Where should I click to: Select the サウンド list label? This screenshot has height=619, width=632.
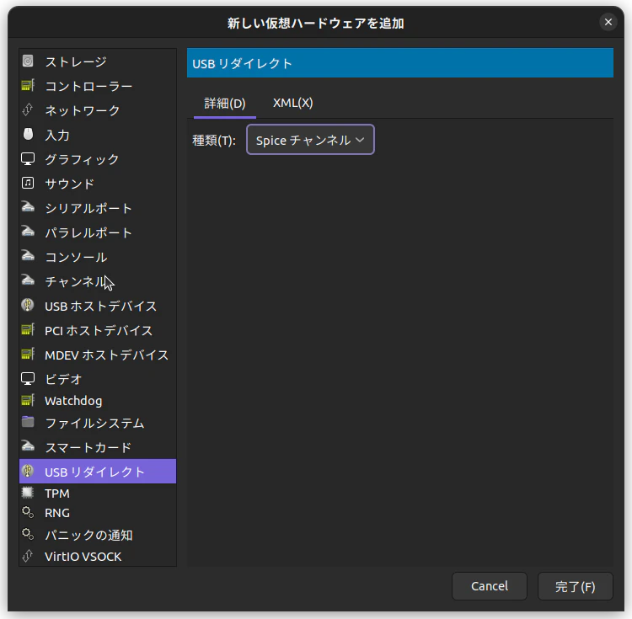pos(70,184)
